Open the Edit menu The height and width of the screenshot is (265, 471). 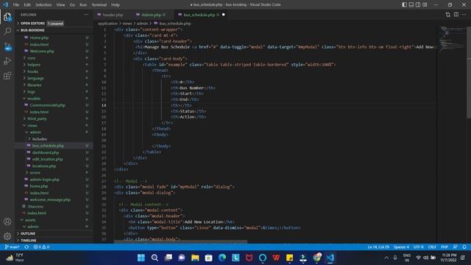point(27,5)
